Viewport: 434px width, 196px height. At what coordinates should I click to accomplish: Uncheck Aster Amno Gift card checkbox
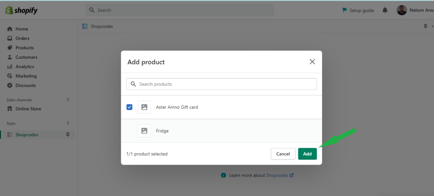(x=129, y=107)
